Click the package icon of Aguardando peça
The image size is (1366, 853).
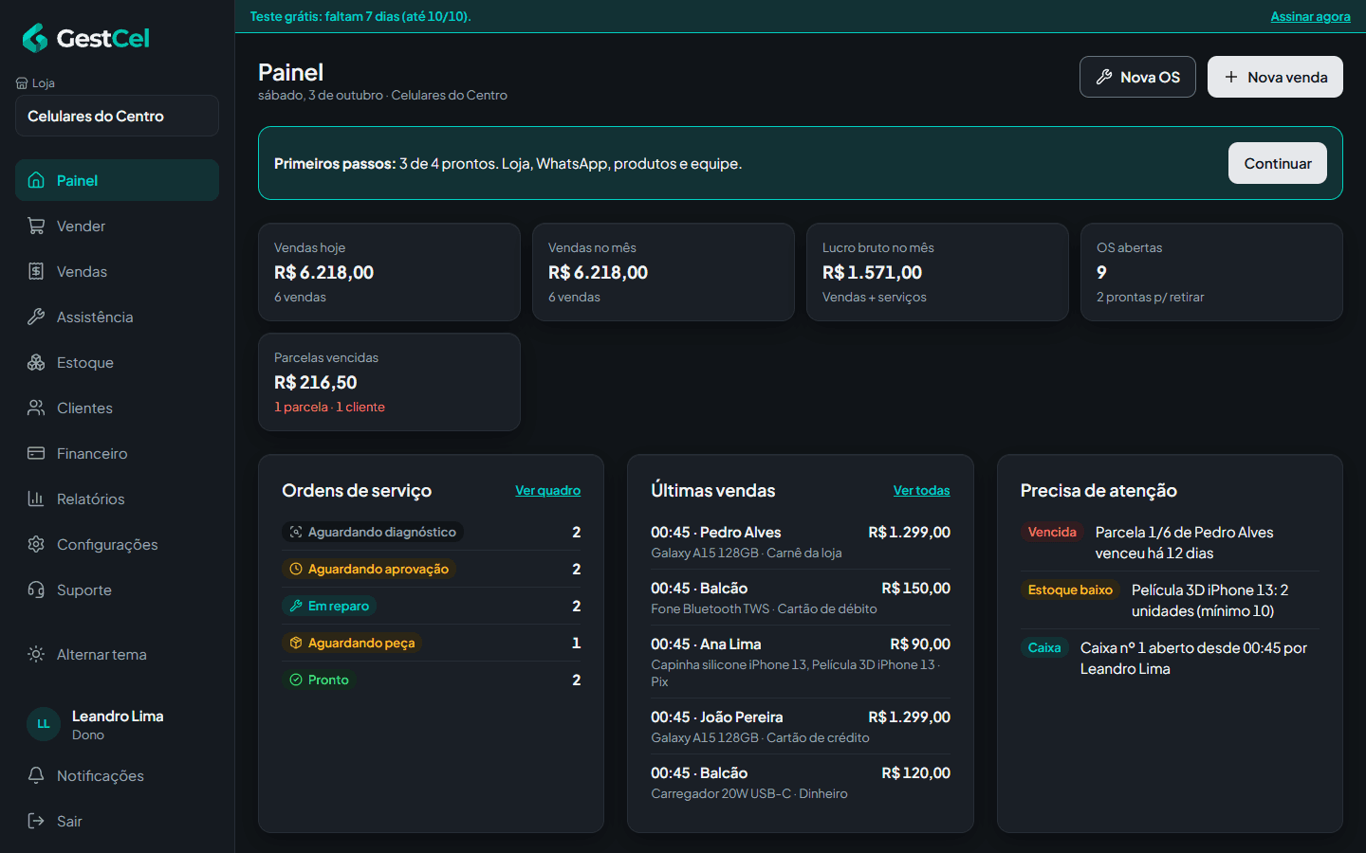296,643
